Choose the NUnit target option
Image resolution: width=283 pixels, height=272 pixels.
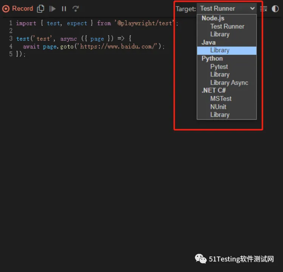(x=218, y=107)
